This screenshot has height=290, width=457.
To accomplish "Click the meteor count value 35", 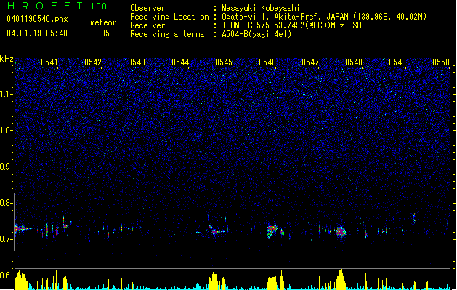I will (x=105, y=33).
